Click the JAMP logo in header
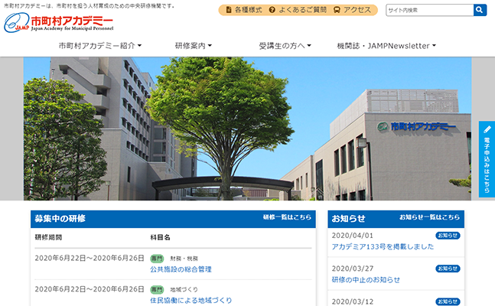495x306 pixels. [x=59, y=22]
